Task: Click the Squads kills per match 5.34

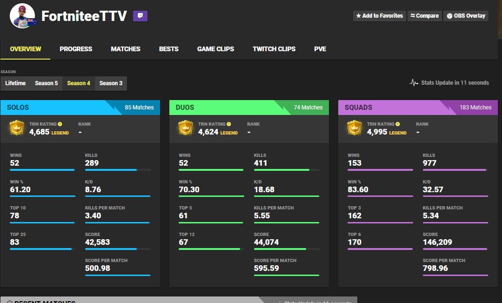Action: 431,215
